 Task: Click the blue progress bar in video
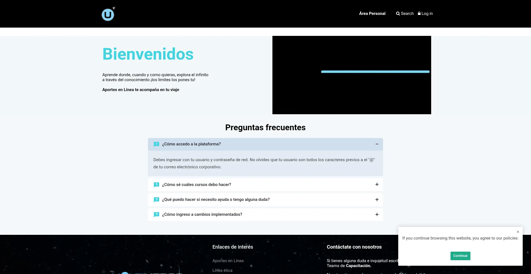[x=375, y=72]
